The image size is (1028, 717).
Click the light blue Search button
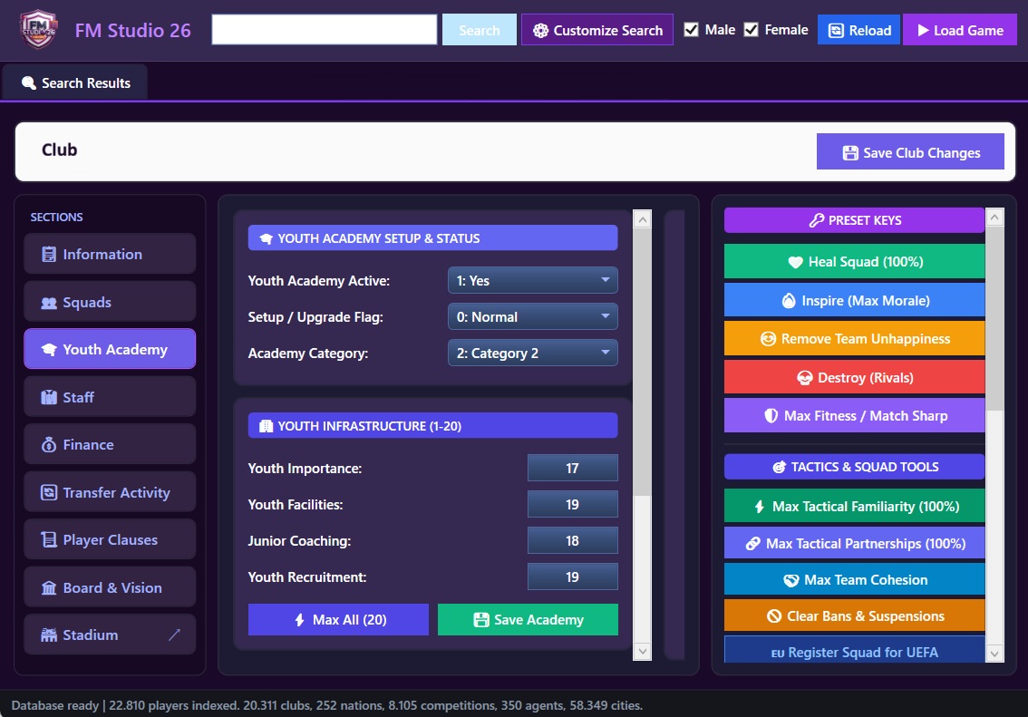(480, 30)
